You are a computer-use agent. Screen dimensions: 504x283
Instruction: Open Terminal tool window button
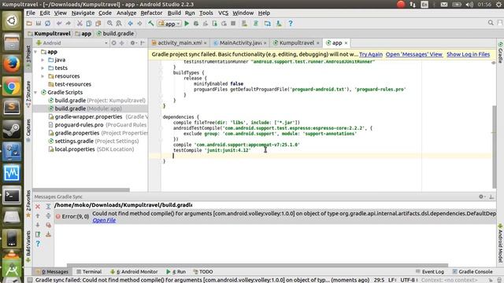click(89, 272)
